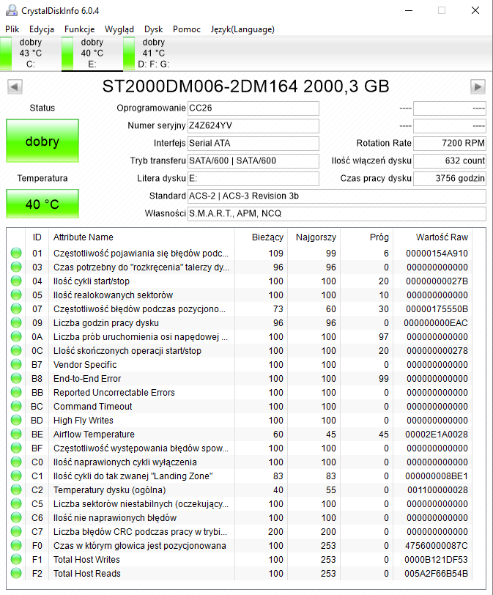Viewport: 493px width, 595px height.
Task: Click status circle of Airflow Temperature row
Action: click(16, 434)
